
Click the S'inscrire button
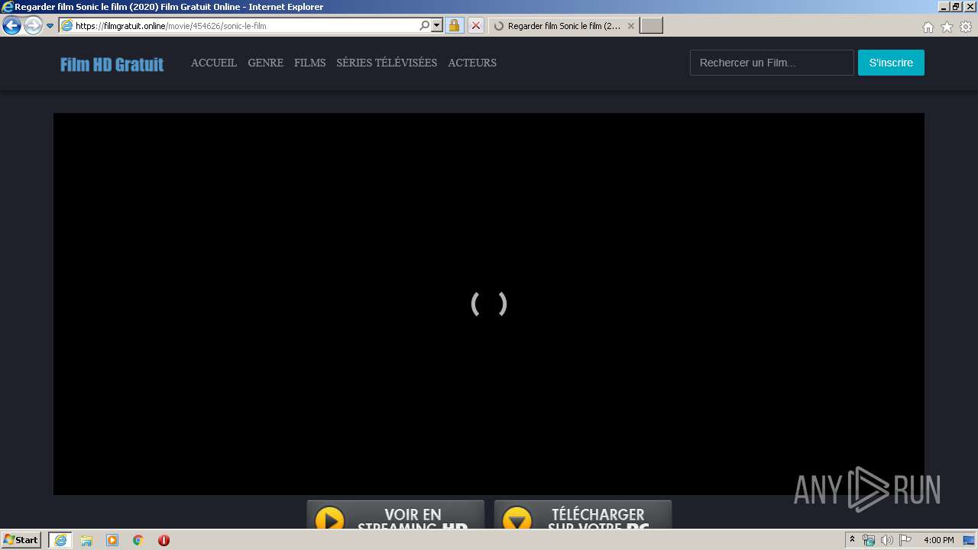tap(891, 63)
